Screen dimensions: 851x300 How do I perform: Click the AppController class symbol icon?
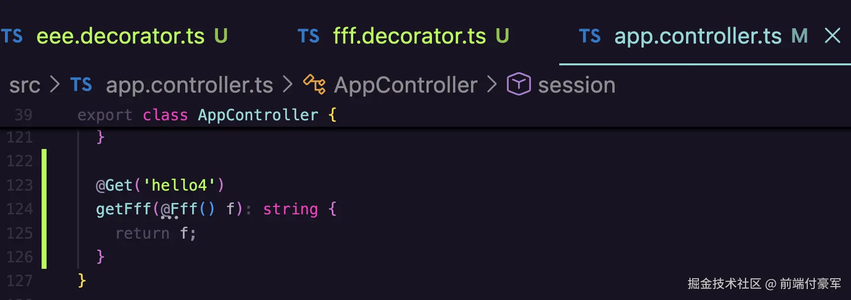(x=315, y=84)
